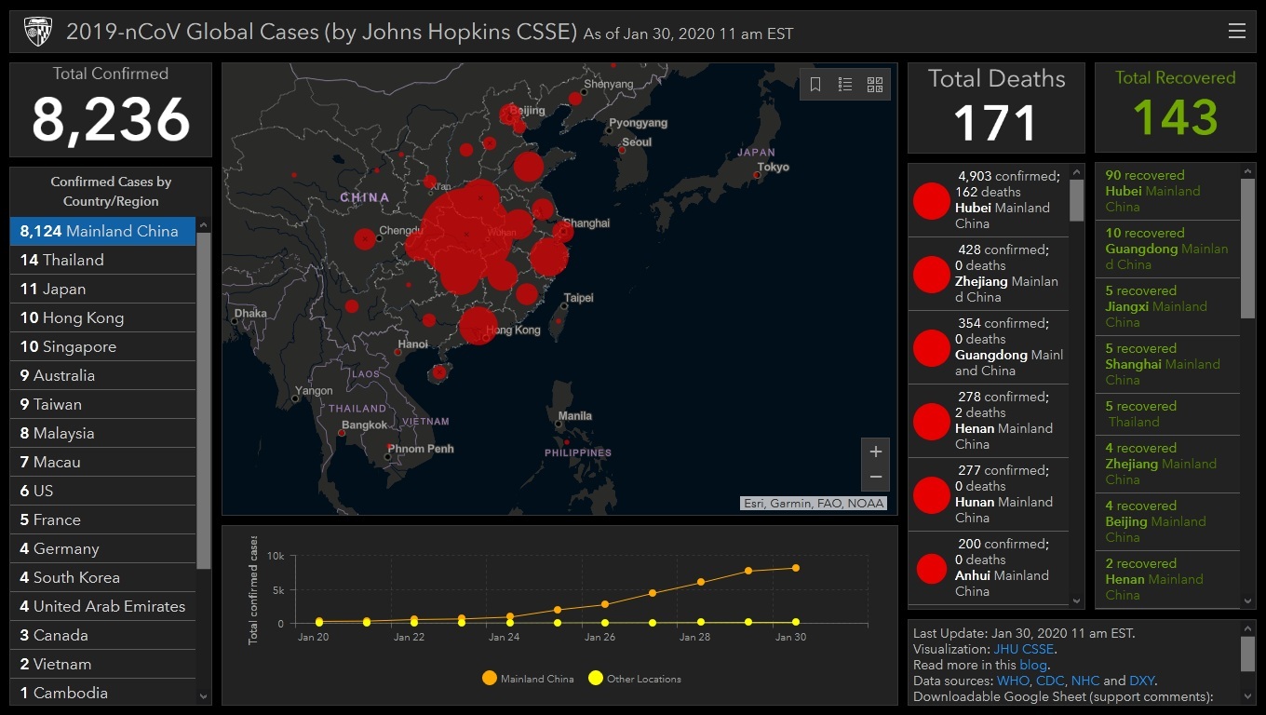The width and height of the screenshot is (1266, 715).
Task: Click the country list scrollbar thumb
Action: click(204, 400)
